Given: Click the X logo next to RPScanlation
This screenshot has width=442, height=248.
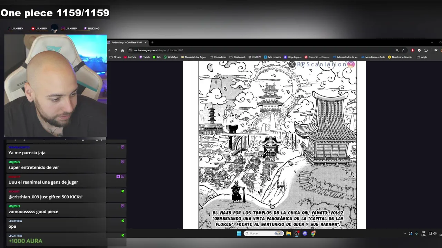Looking at the screenshot, I should [x=292, y=64].
